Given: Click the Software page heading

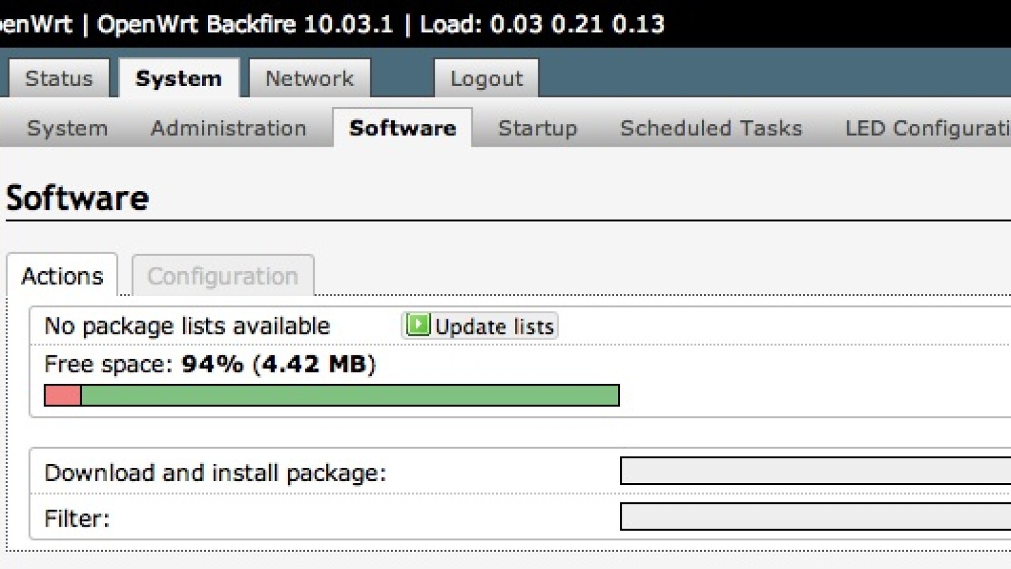Looking at the screenshot, I should [x=77, y=198].
